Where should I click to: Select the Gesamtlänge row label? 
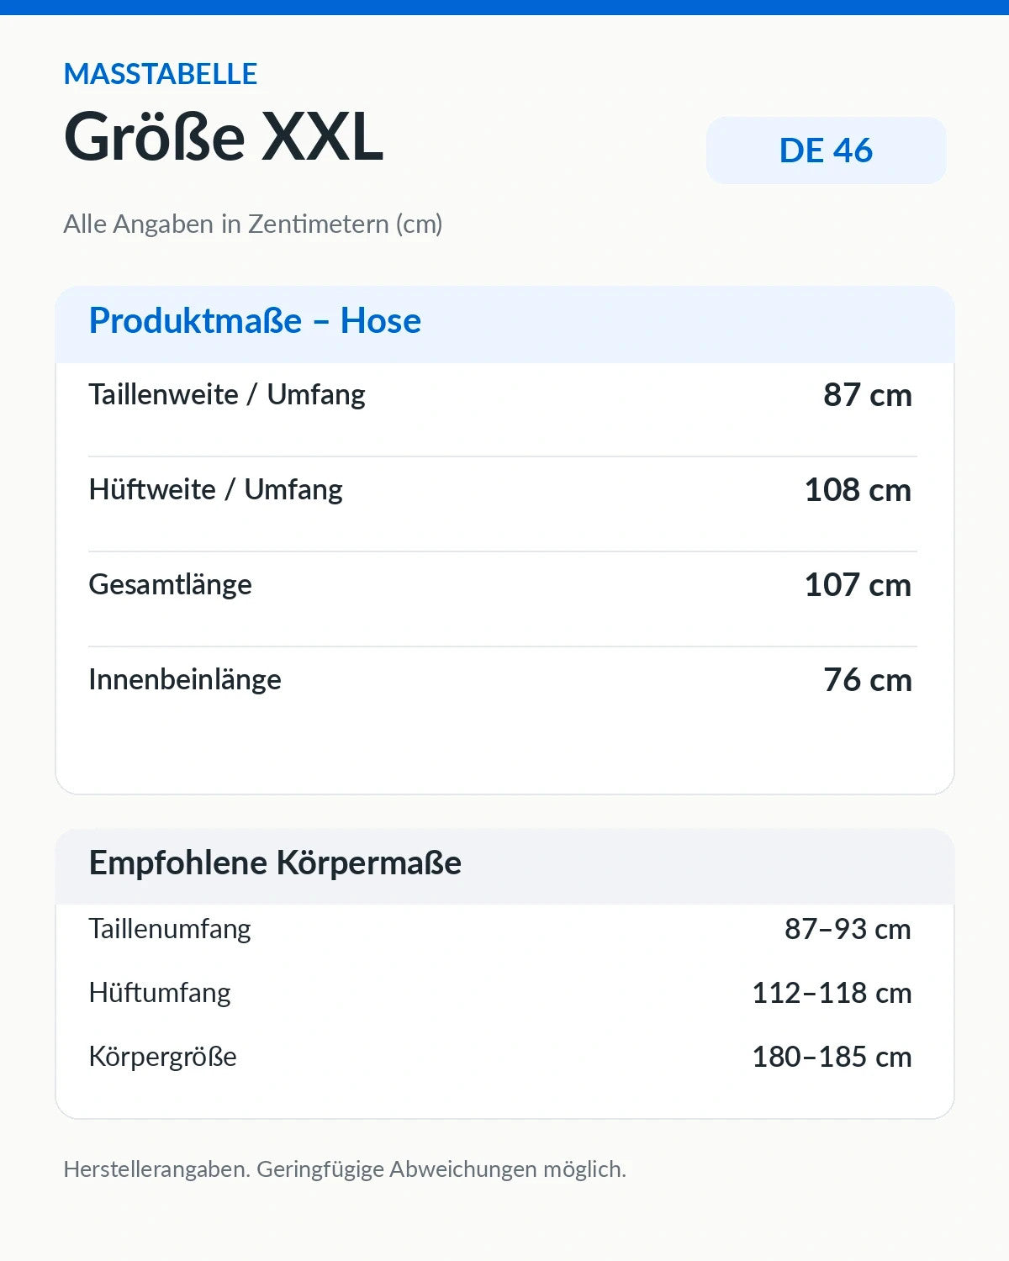(x=171, y=584)
